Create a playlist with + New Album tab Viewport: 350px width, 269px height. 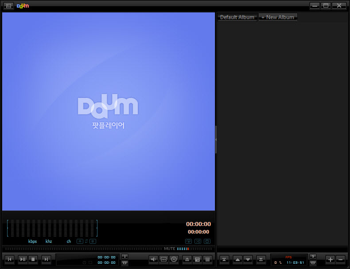point(278,17)
